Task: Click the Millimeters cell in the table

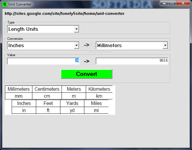Action: pyautogui.click(x=19, y=89)
